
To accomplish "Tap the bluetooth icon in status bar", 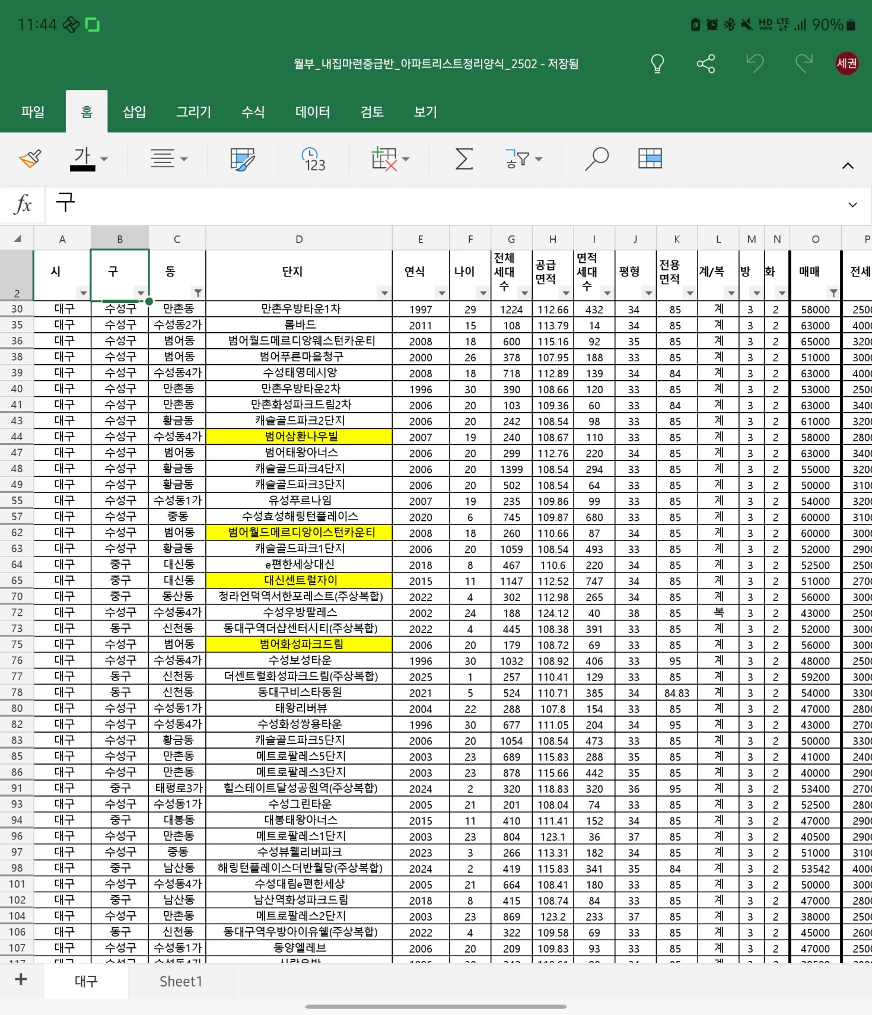I will [x=730, y=24].
